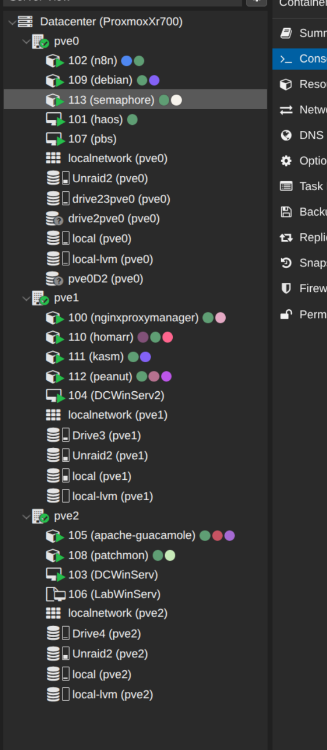Click the blue tag dot on 102 (n8n)

(x=126, y=61)
